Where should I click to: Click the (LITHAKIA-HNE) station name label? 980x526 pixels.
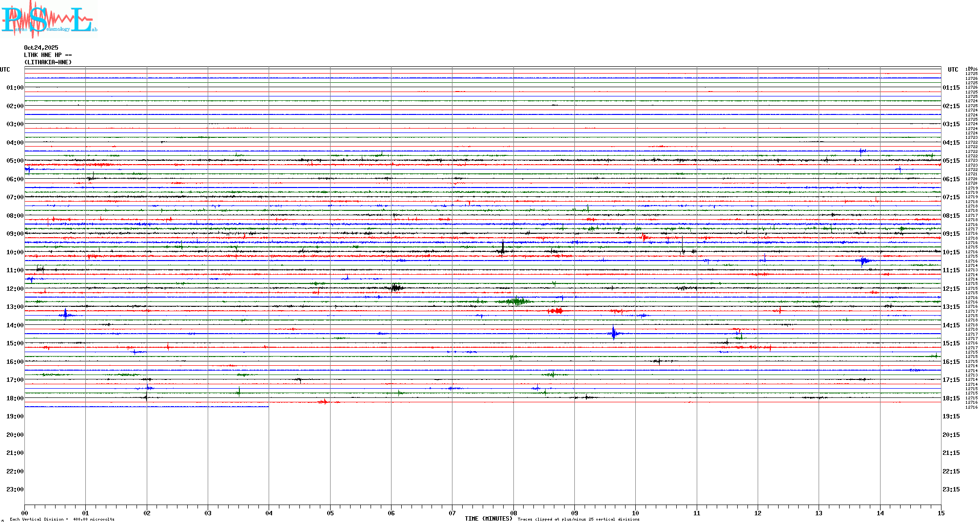pos(48,62)
